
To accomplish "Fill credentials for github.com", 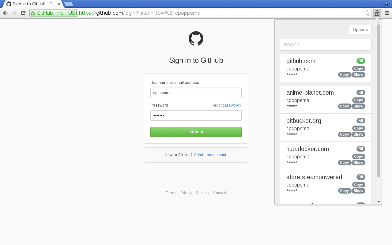I will click(x=360, y=61).
